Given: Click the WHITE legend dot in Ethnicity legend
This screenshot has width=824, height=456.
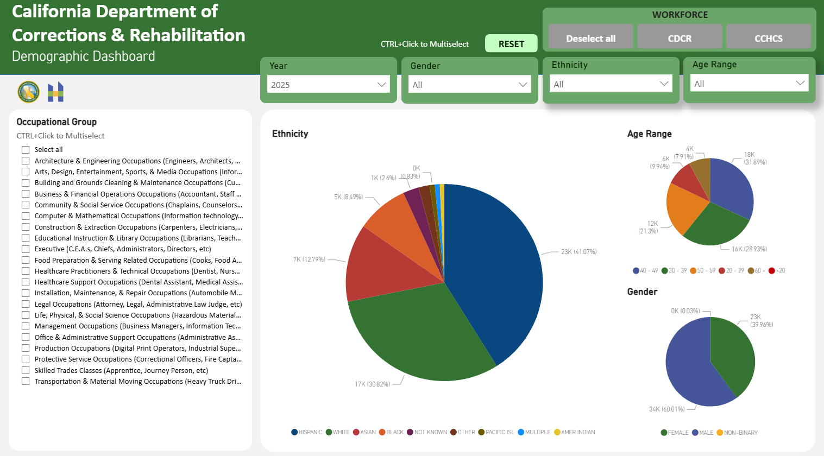Looking at the screenshot, I should (x=329, y=432).
